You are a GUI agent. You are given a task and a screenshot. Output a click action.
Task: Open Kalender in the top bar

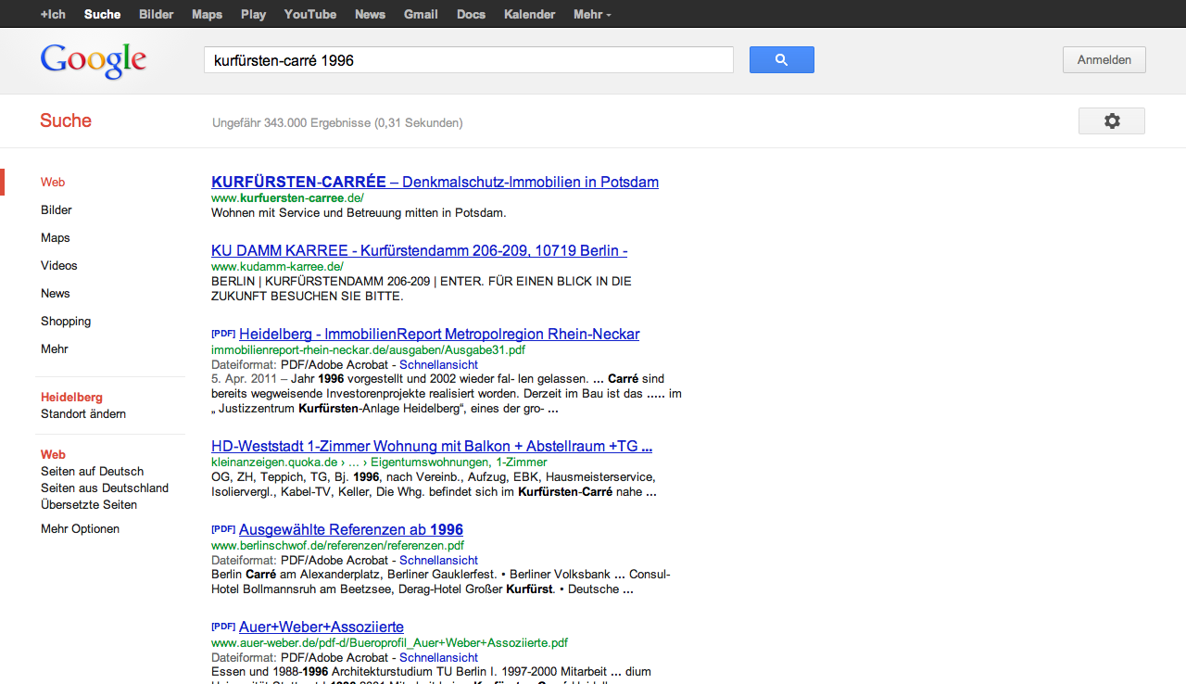529,14
